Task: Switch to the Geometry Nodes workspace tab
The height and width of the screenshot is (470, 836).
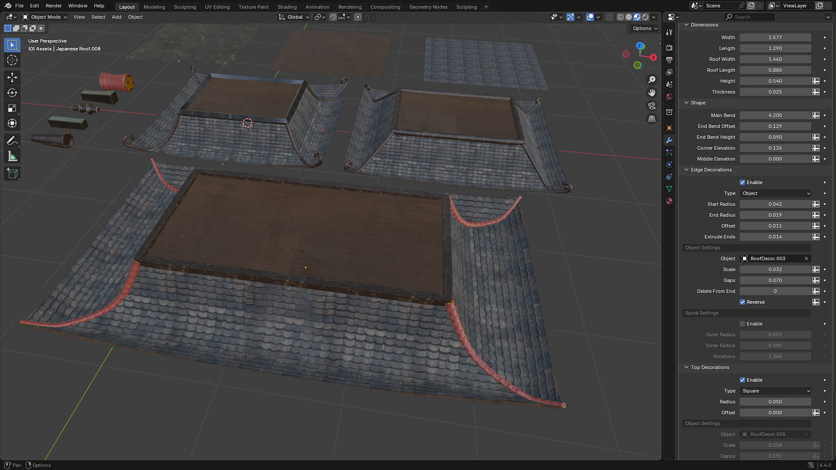Action: [x=428, y=7]
